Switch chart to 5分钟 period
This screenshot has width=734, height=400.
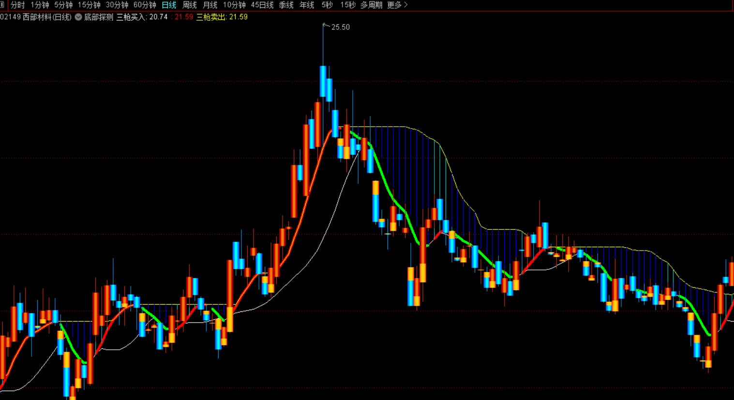point(63,5)
